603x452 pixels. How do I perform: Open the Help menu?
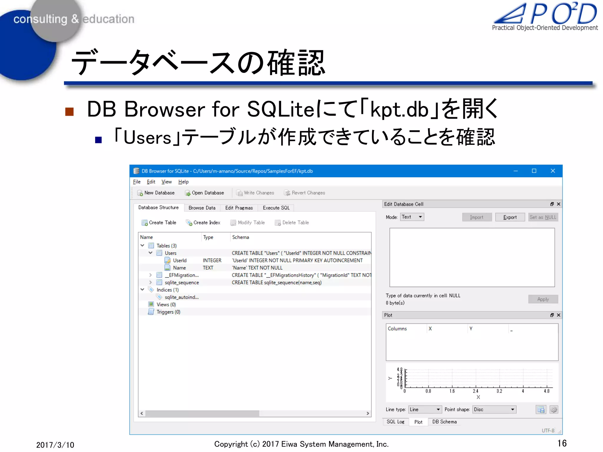(x=183, y=182)
